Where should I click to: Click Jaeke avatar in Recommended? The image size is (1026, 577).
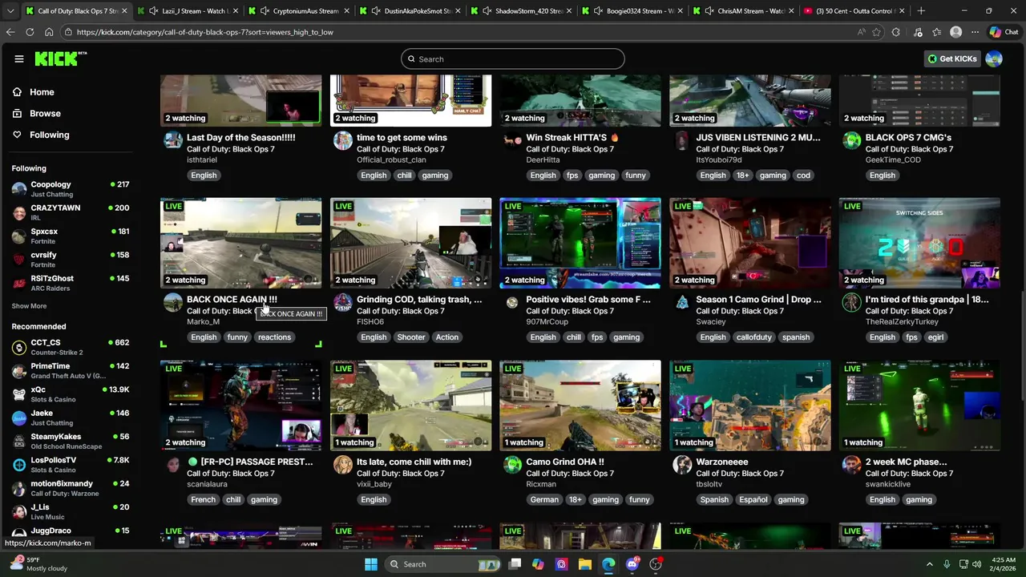click(x=19, y=418)
